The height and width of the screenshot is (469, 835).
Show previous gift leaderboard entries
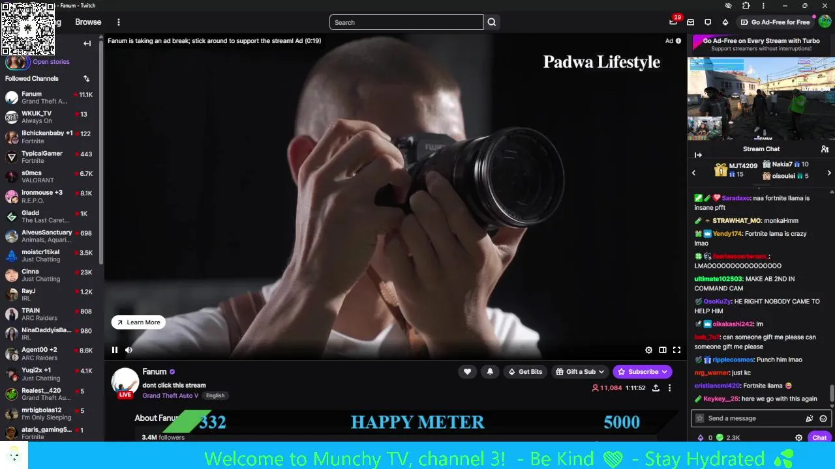pos(693,173)
